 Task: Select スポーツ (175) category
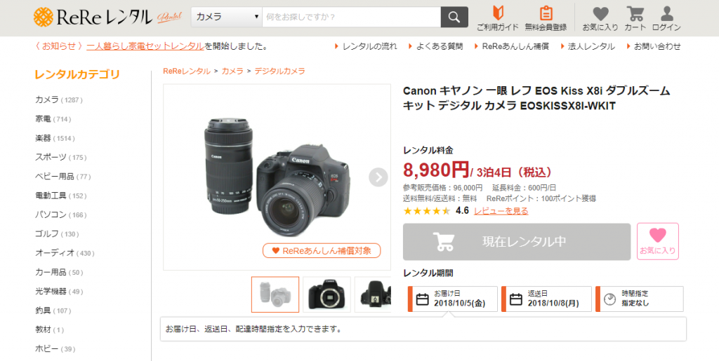[x=61, y=158]
